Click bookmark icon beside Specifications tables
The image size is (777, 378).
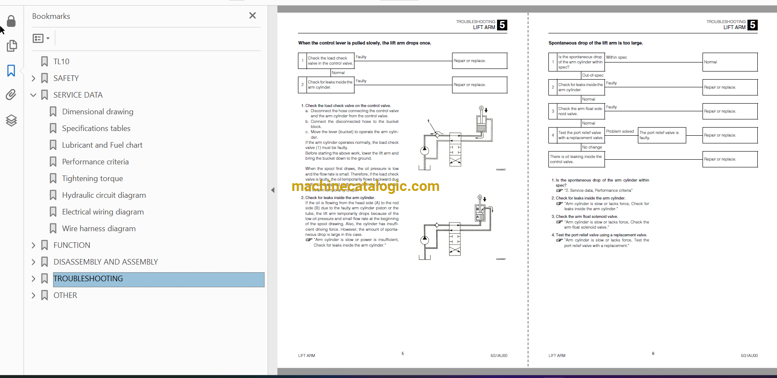point(53,128)
